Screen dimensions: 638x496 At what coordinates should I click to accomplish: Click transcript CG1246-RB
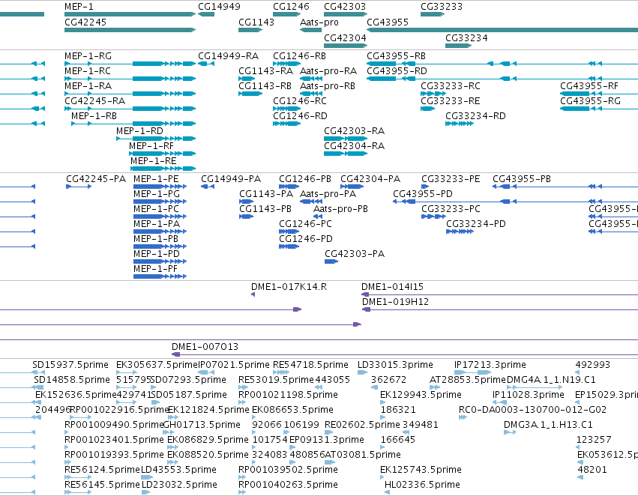pos(286,64)
